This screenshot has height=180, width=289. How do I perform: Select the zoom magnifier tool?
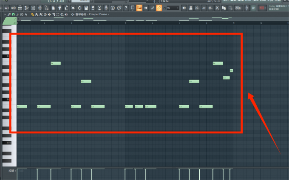pyautogui.click(x=62, y=14)
